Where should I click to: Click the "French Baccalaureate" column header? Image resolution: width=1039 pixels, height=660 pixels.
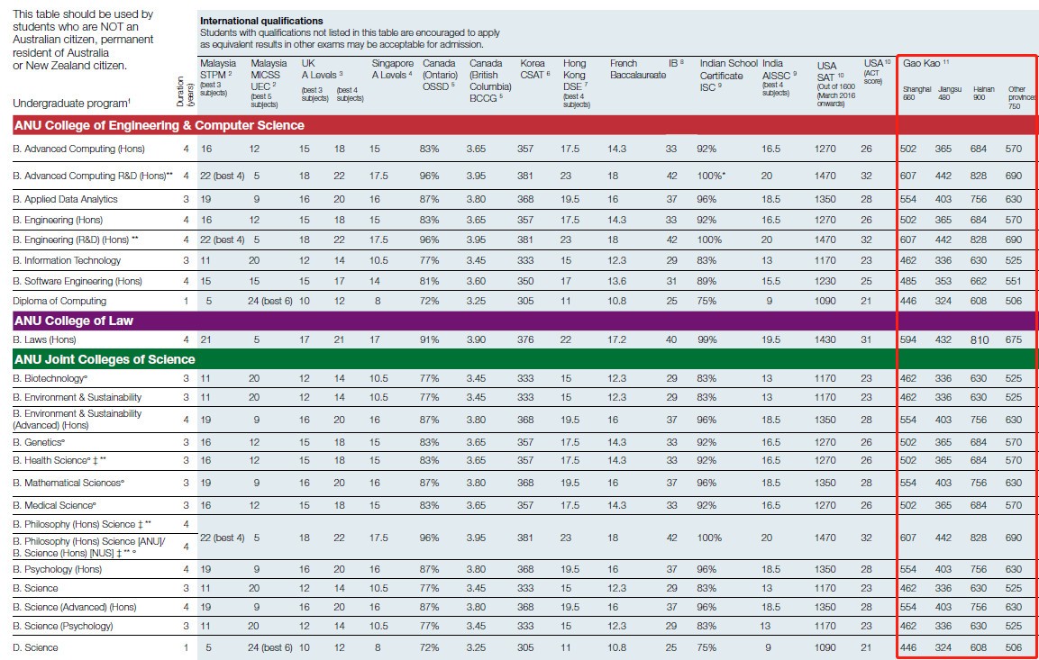pyautogui.click(x=638, y=68)
